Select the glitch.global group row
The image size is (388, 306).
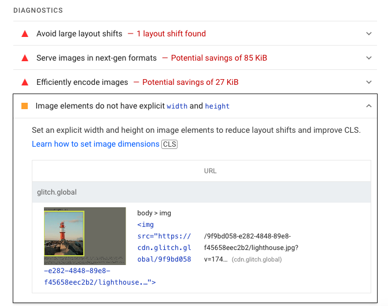pyautogui.click(x=201, y=192)
